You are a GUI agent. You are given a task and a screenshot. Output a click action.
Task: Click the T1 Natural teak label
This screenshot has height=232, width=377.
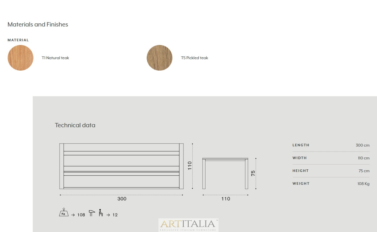click(55, 58)
